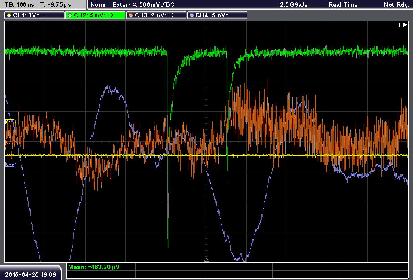The image size is (413, 280).
Task: Click the time reference triangle at grid bottom
Action: click(x=206, y=259)
